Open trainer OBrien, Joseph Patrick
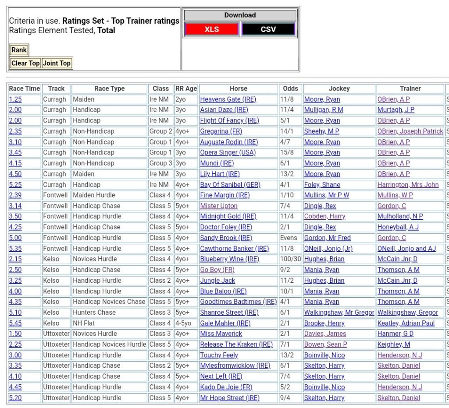This screenshot has height=408, width=449. pyautogui.click(x=410, y=131)
